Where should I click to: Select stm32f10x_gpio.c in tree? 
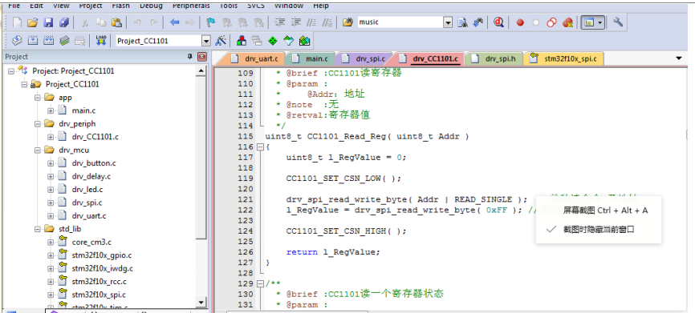tap(101, 255)
